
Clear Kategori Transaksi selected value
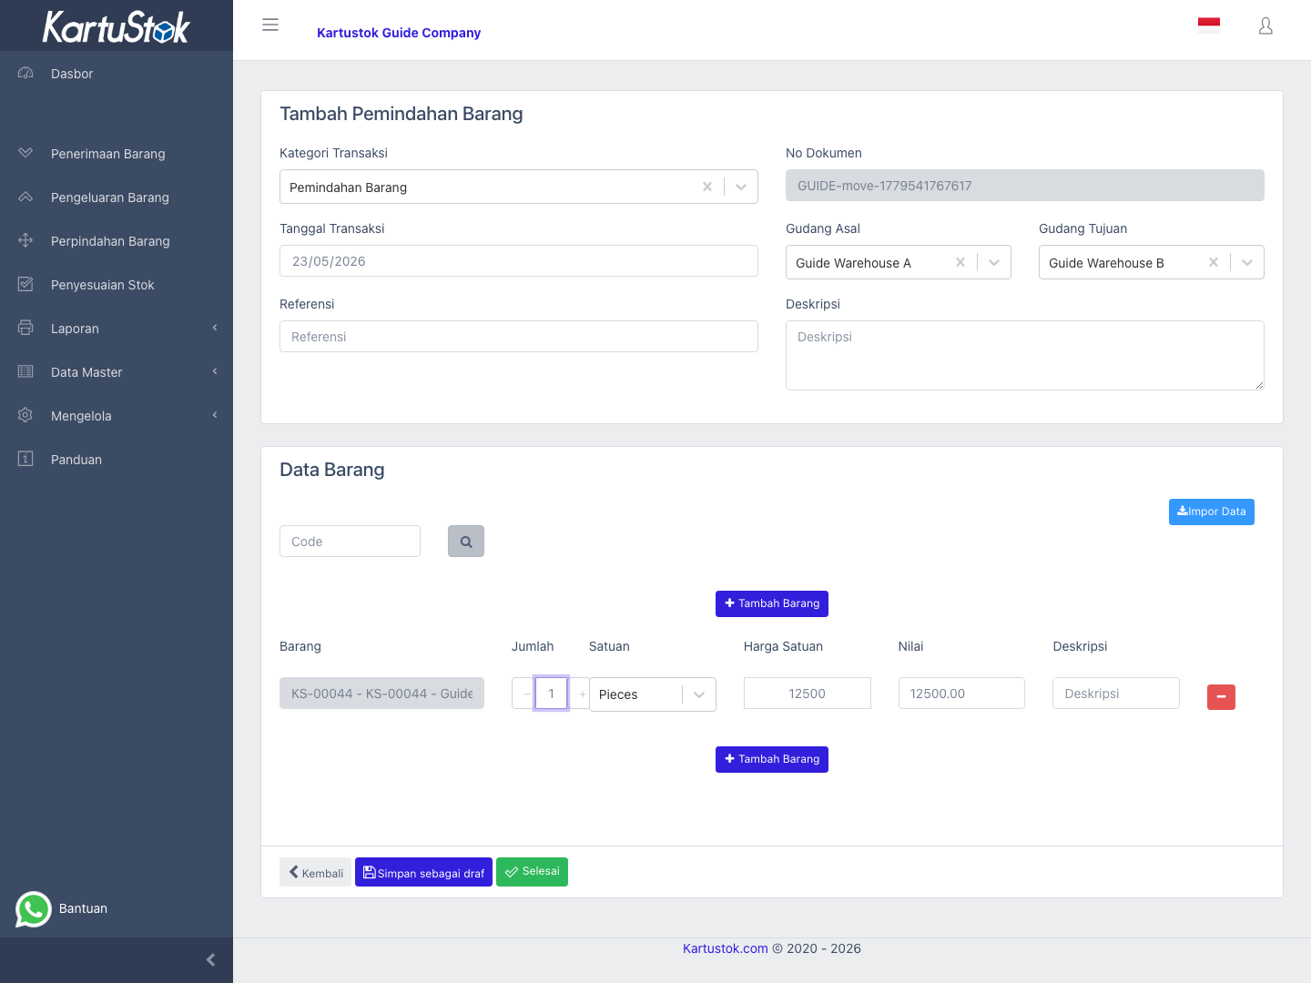pos(706,187)
